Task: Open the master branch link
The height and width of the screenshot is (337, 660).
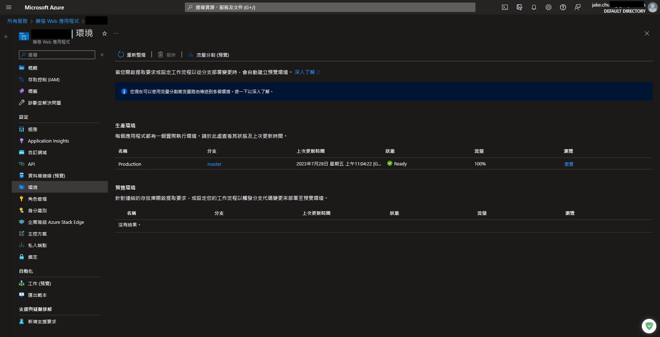Action: click(214, 164)
